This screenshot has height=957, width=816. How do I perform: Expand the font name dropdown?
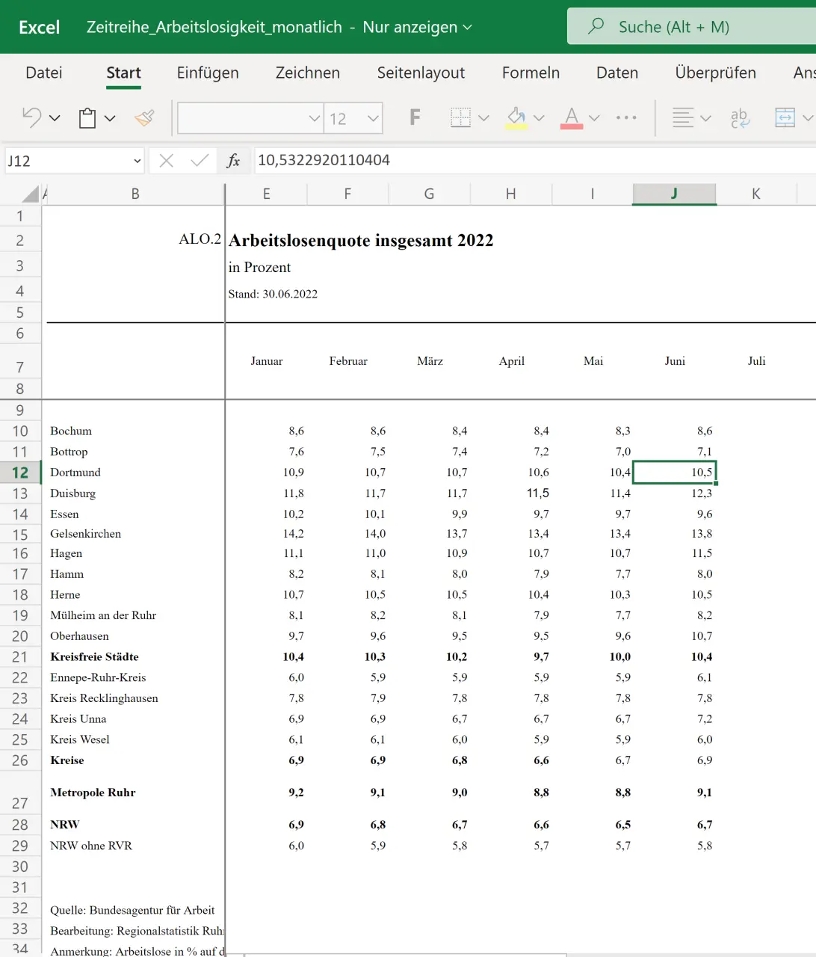314,118
